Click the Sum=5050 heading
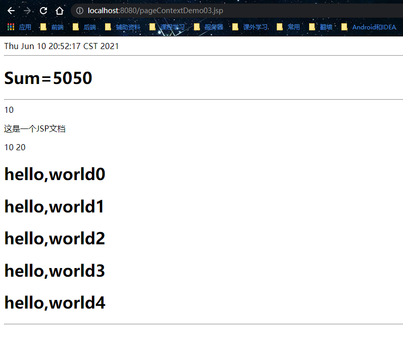The width and height of the screenshot is (403, 347). [x=48, y=78]
